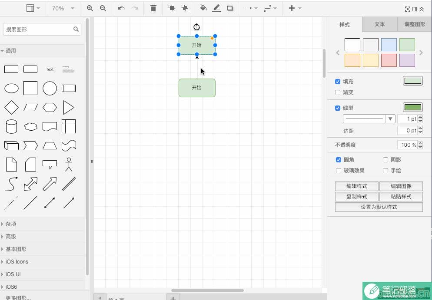Choose the pink red style swatch
Image resolution: width=432 pixels, height=300 pixels.
point(389,60)
